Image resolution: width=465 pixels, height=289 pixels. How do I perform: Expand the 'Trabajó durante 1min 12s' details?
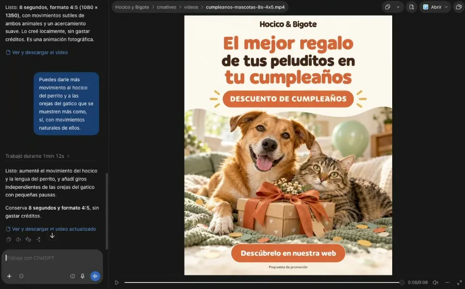pyautogui.click(x=38, y=156)
